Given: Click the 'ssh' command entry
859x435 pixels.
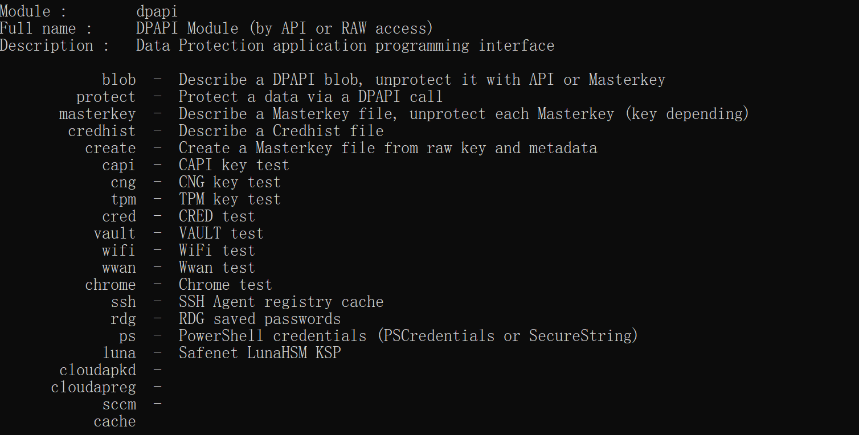Looking at the screenshot, I should pyautogui.click(x=124, y=302).
